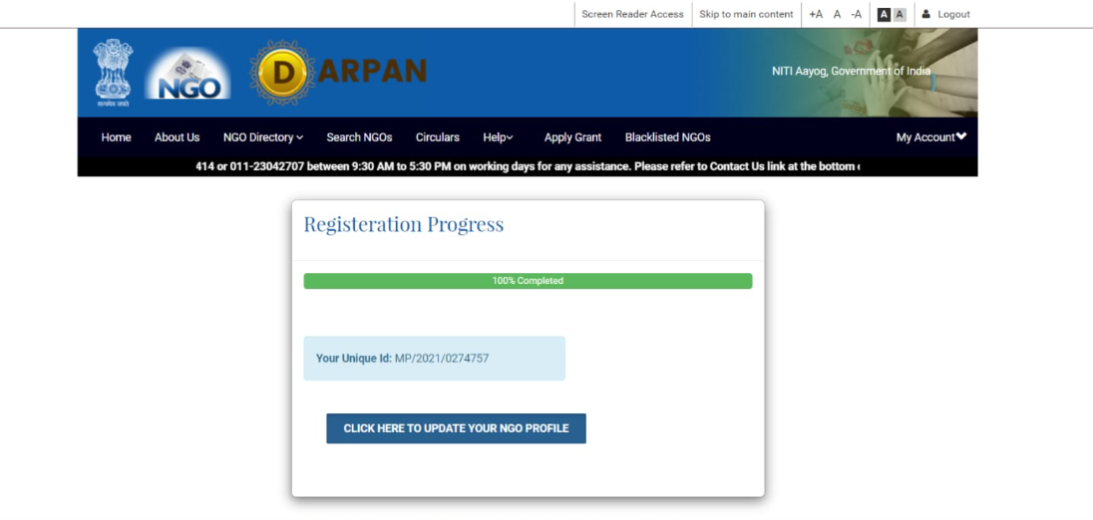Click Here To Update Your NGO Profile
The height and width of the screenshot is (520, 1093).
[x=456, y=428]
